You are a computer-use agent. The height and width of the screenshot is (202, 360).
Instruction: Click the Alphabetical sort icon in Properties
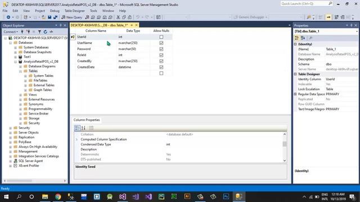click(x=303, y=38)
